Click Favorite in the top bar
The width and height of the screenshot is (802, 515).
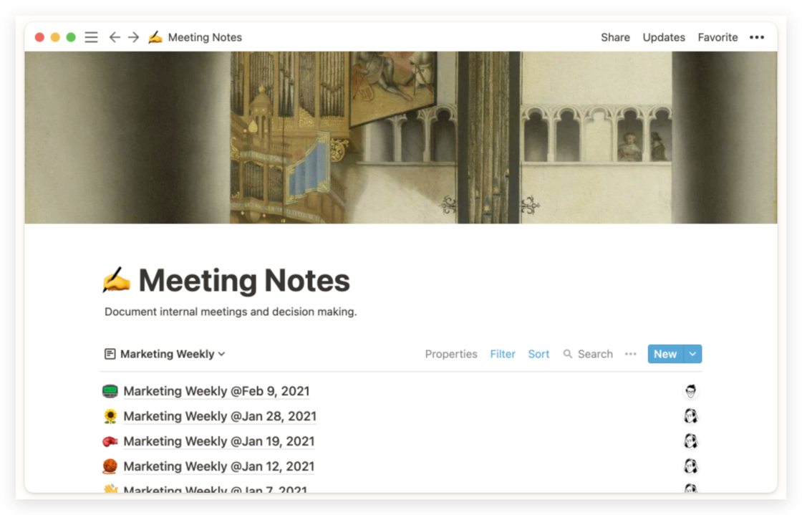(x=718, y=37)
